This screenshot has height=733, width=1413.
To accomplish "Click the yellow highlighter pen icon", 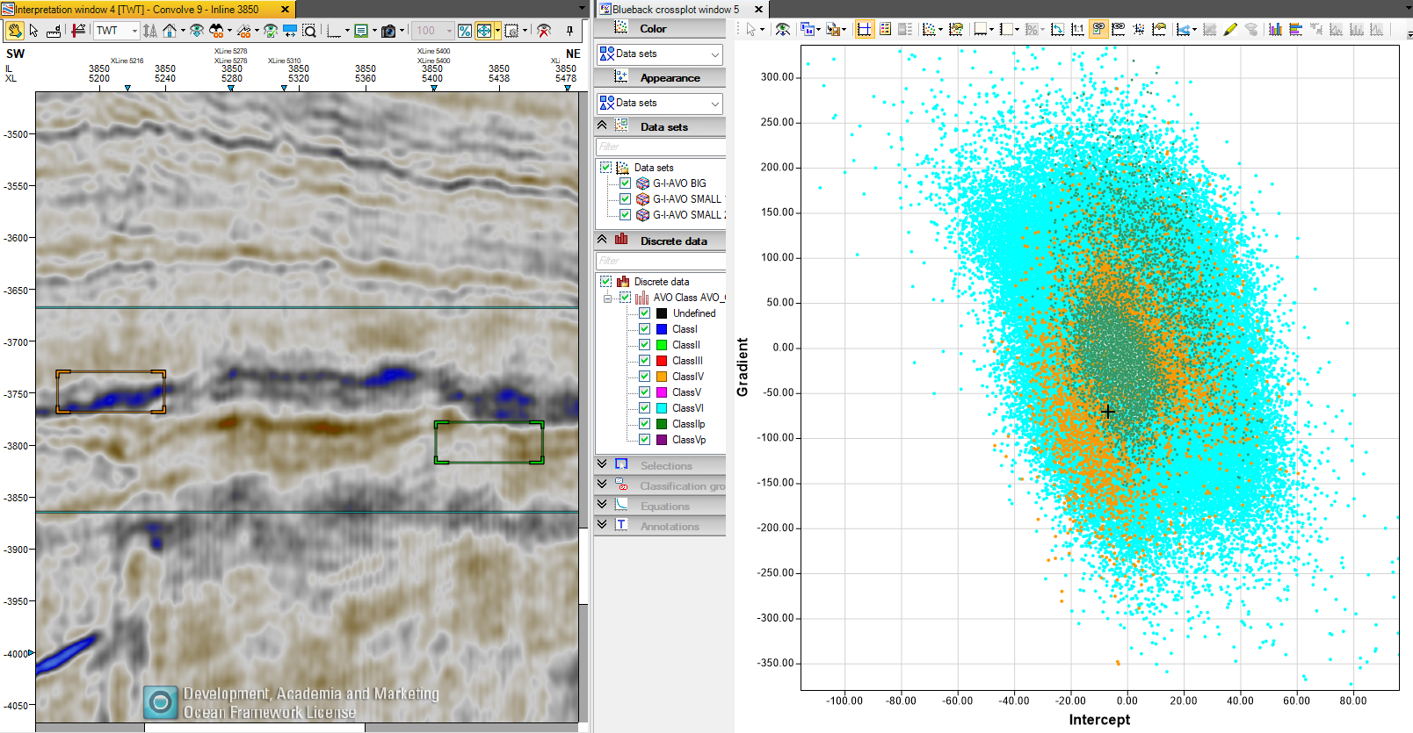I will point(1230,29).
